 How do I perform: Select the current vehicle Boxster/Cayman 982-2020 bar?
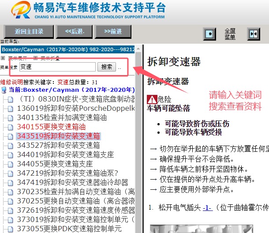(67, 49)
